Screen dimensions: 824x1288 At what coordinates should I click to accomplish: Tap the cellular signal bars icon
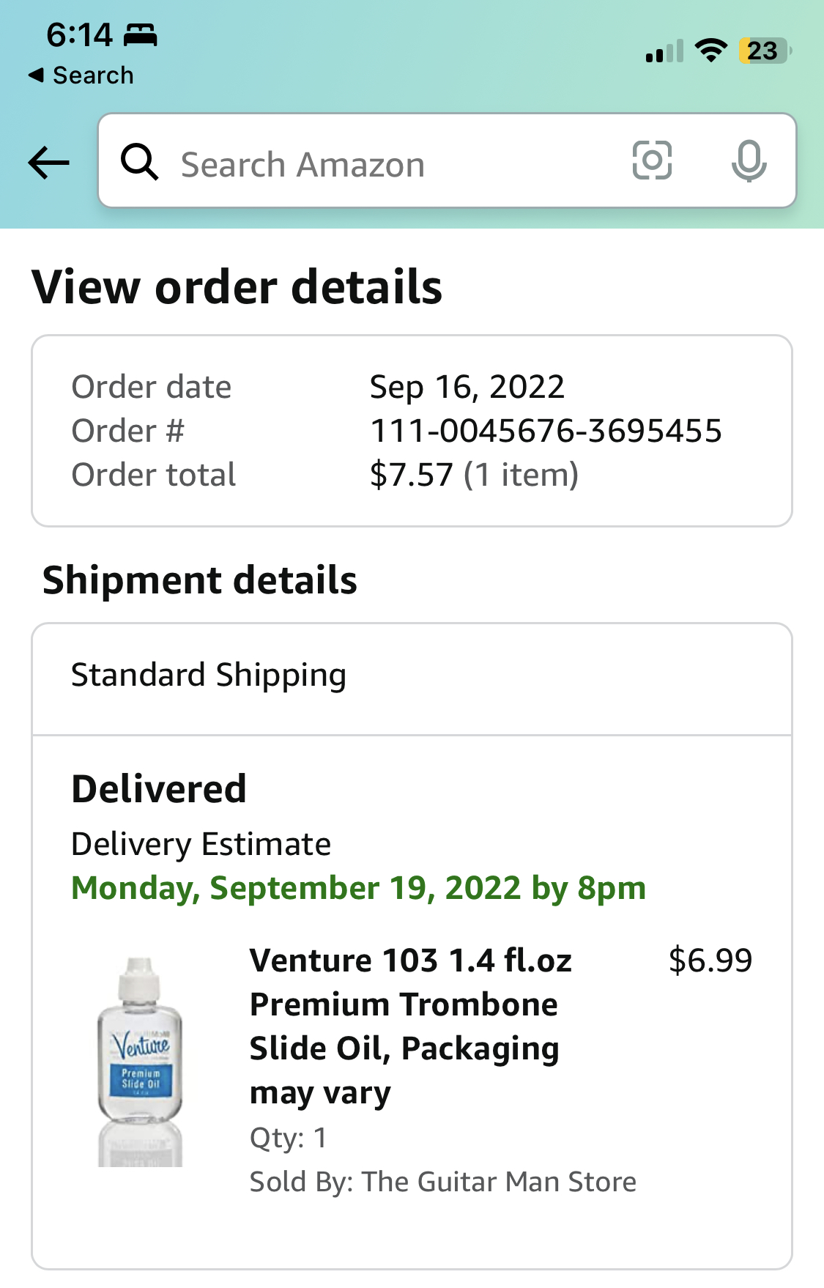(664, 51)
